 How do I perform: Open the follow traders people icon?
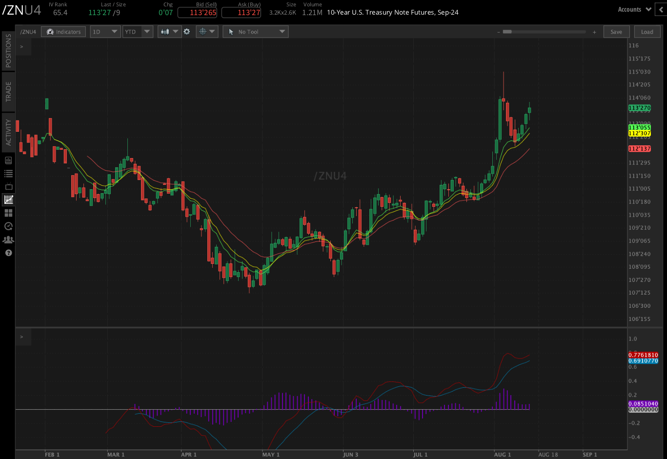(x=8, y=239)
